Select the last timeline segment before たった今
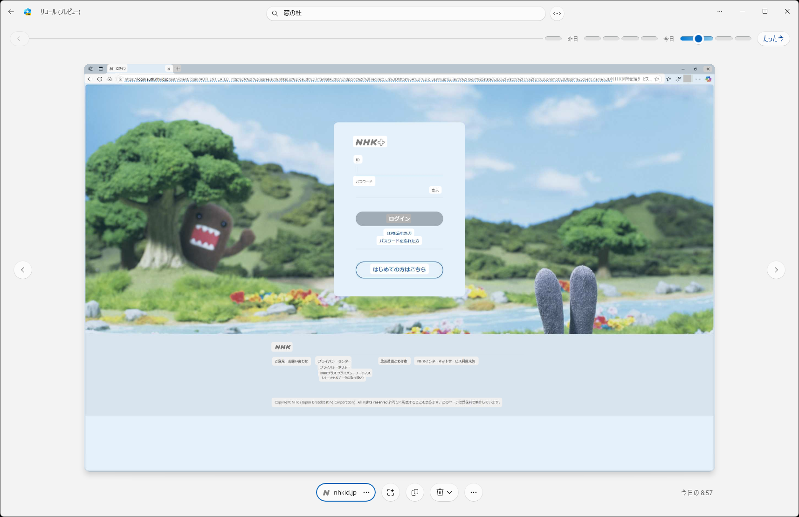The image size is (799, 517). coord(743,38)
